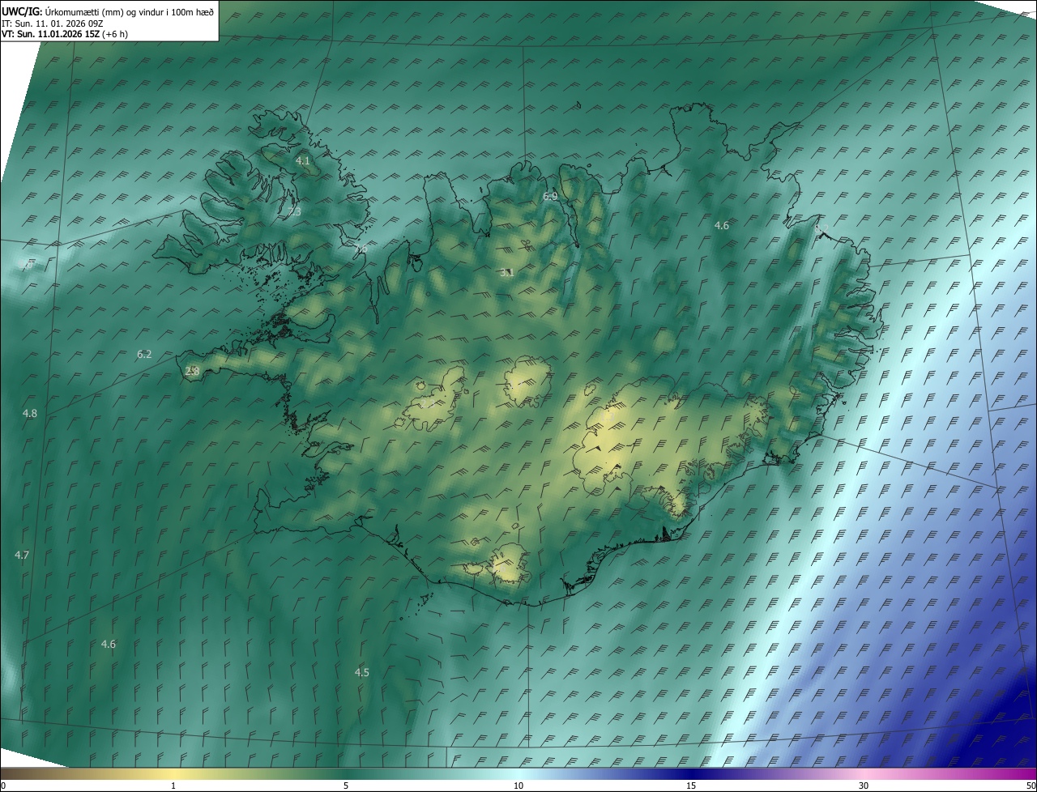
Task: Click the color scale tick labeled 10
Action: pyautogui.click(x=518, y=786)
